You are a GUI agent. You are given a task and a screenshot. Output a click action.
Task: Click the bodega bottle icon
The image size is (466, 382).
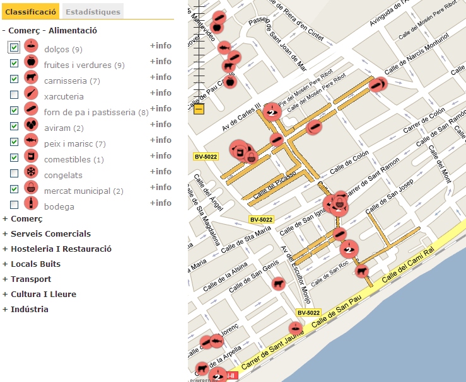tap(31, 203)
